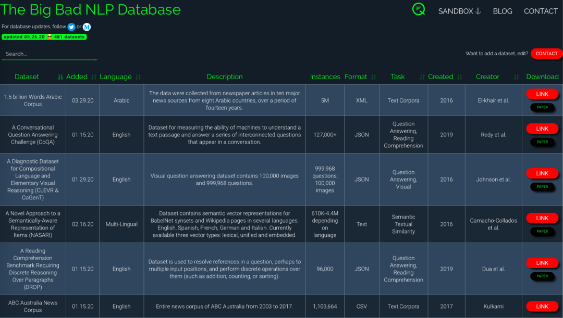The height and width of the screenshot is (318, 563).
Task: Focus the Search input field
Action: [49, 54]
